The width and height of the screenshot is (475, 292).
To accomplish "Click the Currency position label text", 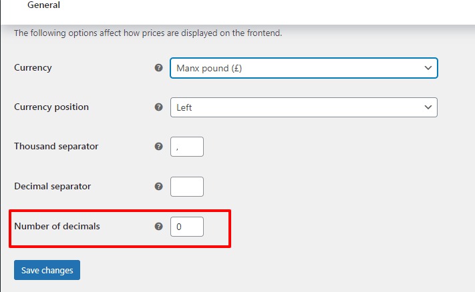I will coord(51,107).
